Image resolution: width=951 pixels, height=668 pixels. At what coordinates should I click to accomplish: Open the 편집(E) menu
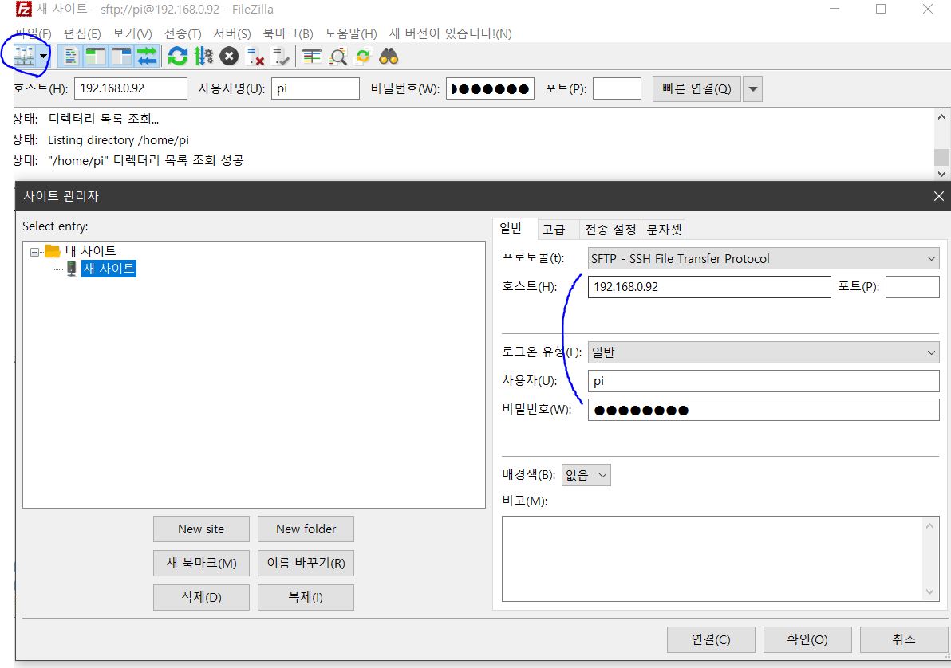pos(82,33)
